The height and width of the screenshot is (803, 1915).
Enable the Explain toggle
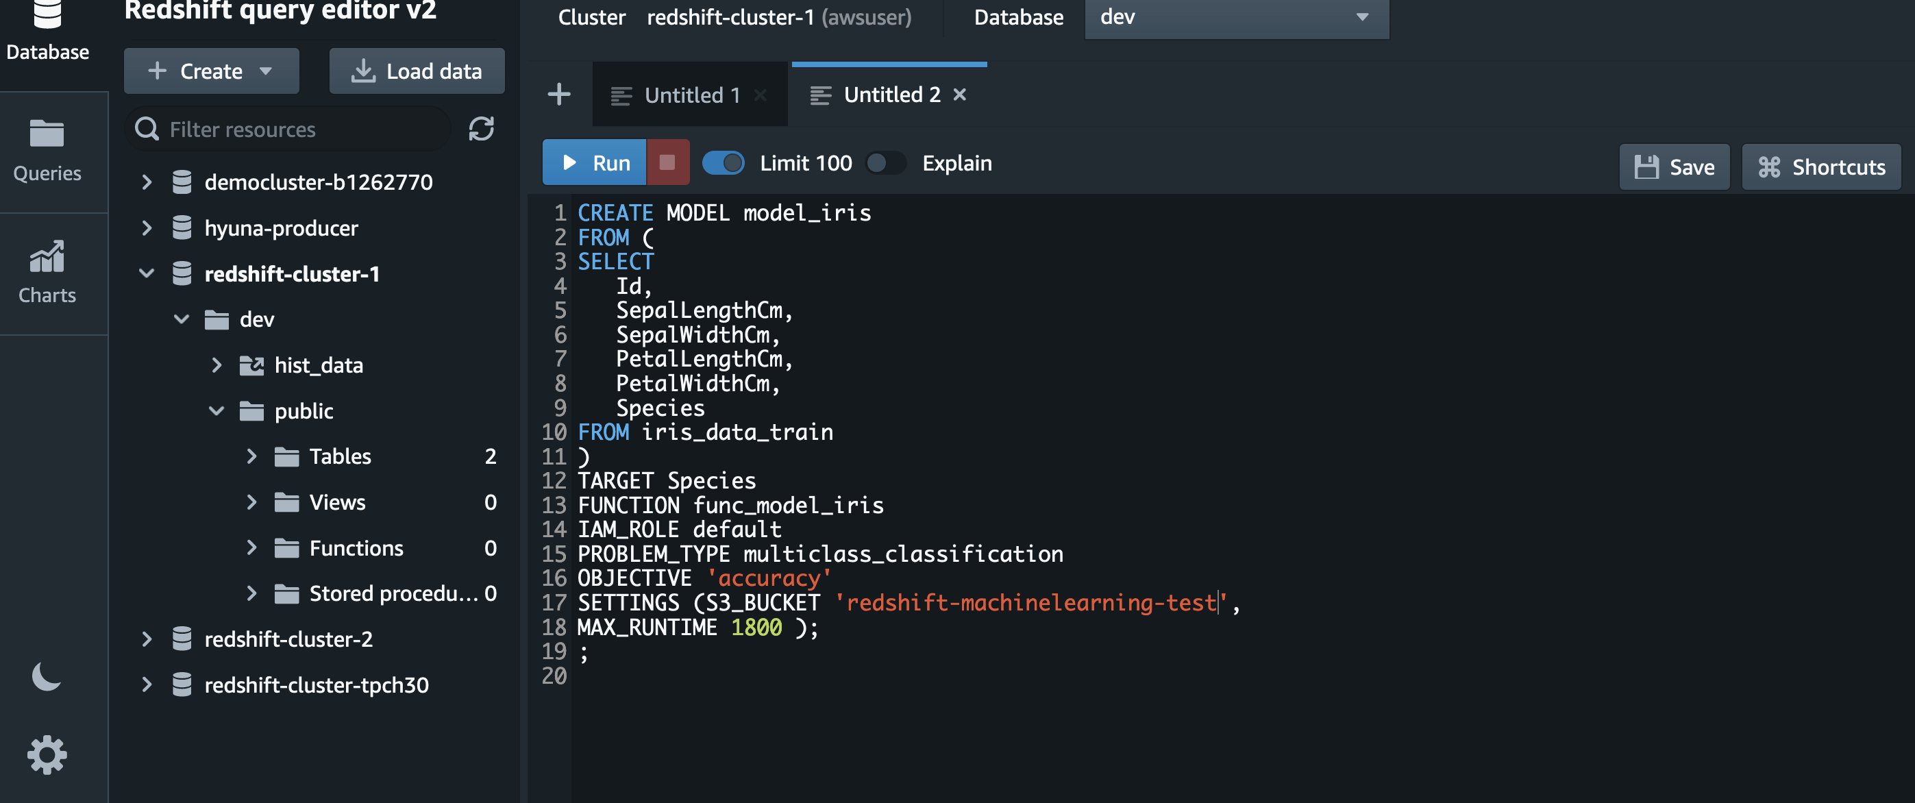click(885, 162)
